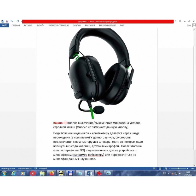Launch Internet Explorer from taskbar

14,174
